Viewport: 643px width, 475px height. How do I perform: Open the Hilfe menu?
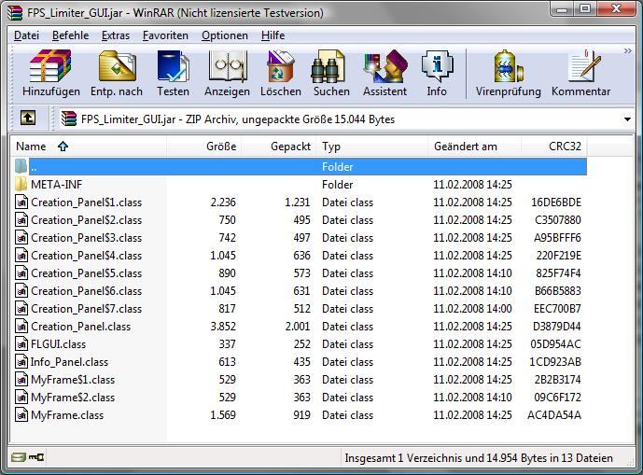pos(273,35)
